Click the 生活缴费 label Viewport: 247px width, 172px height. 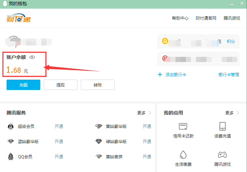tap(183, 164)
